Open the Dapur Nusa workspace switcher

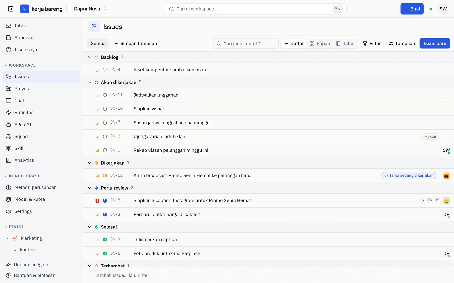(x=90, y=9)
